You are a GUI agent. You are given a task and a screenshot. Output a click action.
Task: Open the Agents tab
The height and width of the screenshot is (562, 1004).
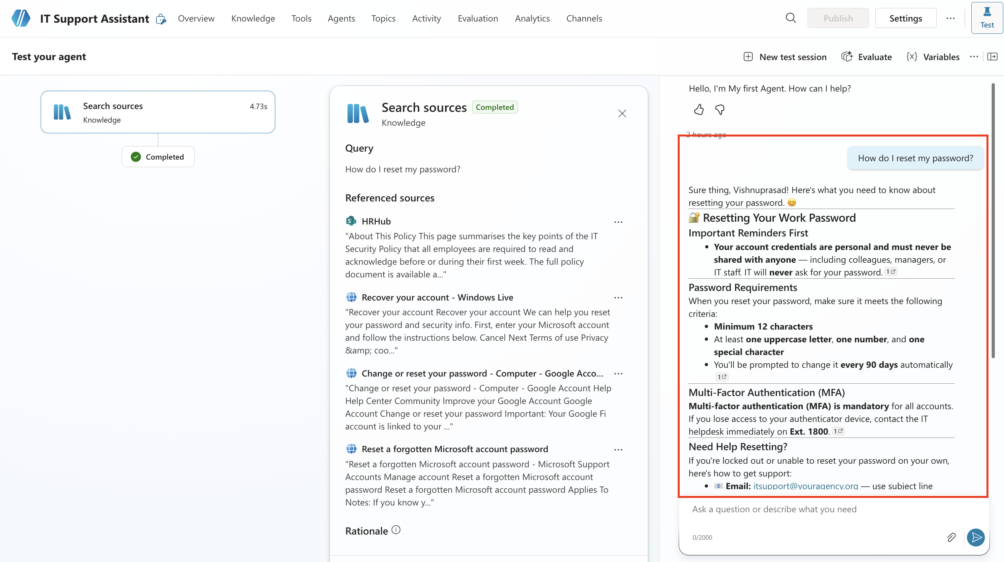coord(341,18)
